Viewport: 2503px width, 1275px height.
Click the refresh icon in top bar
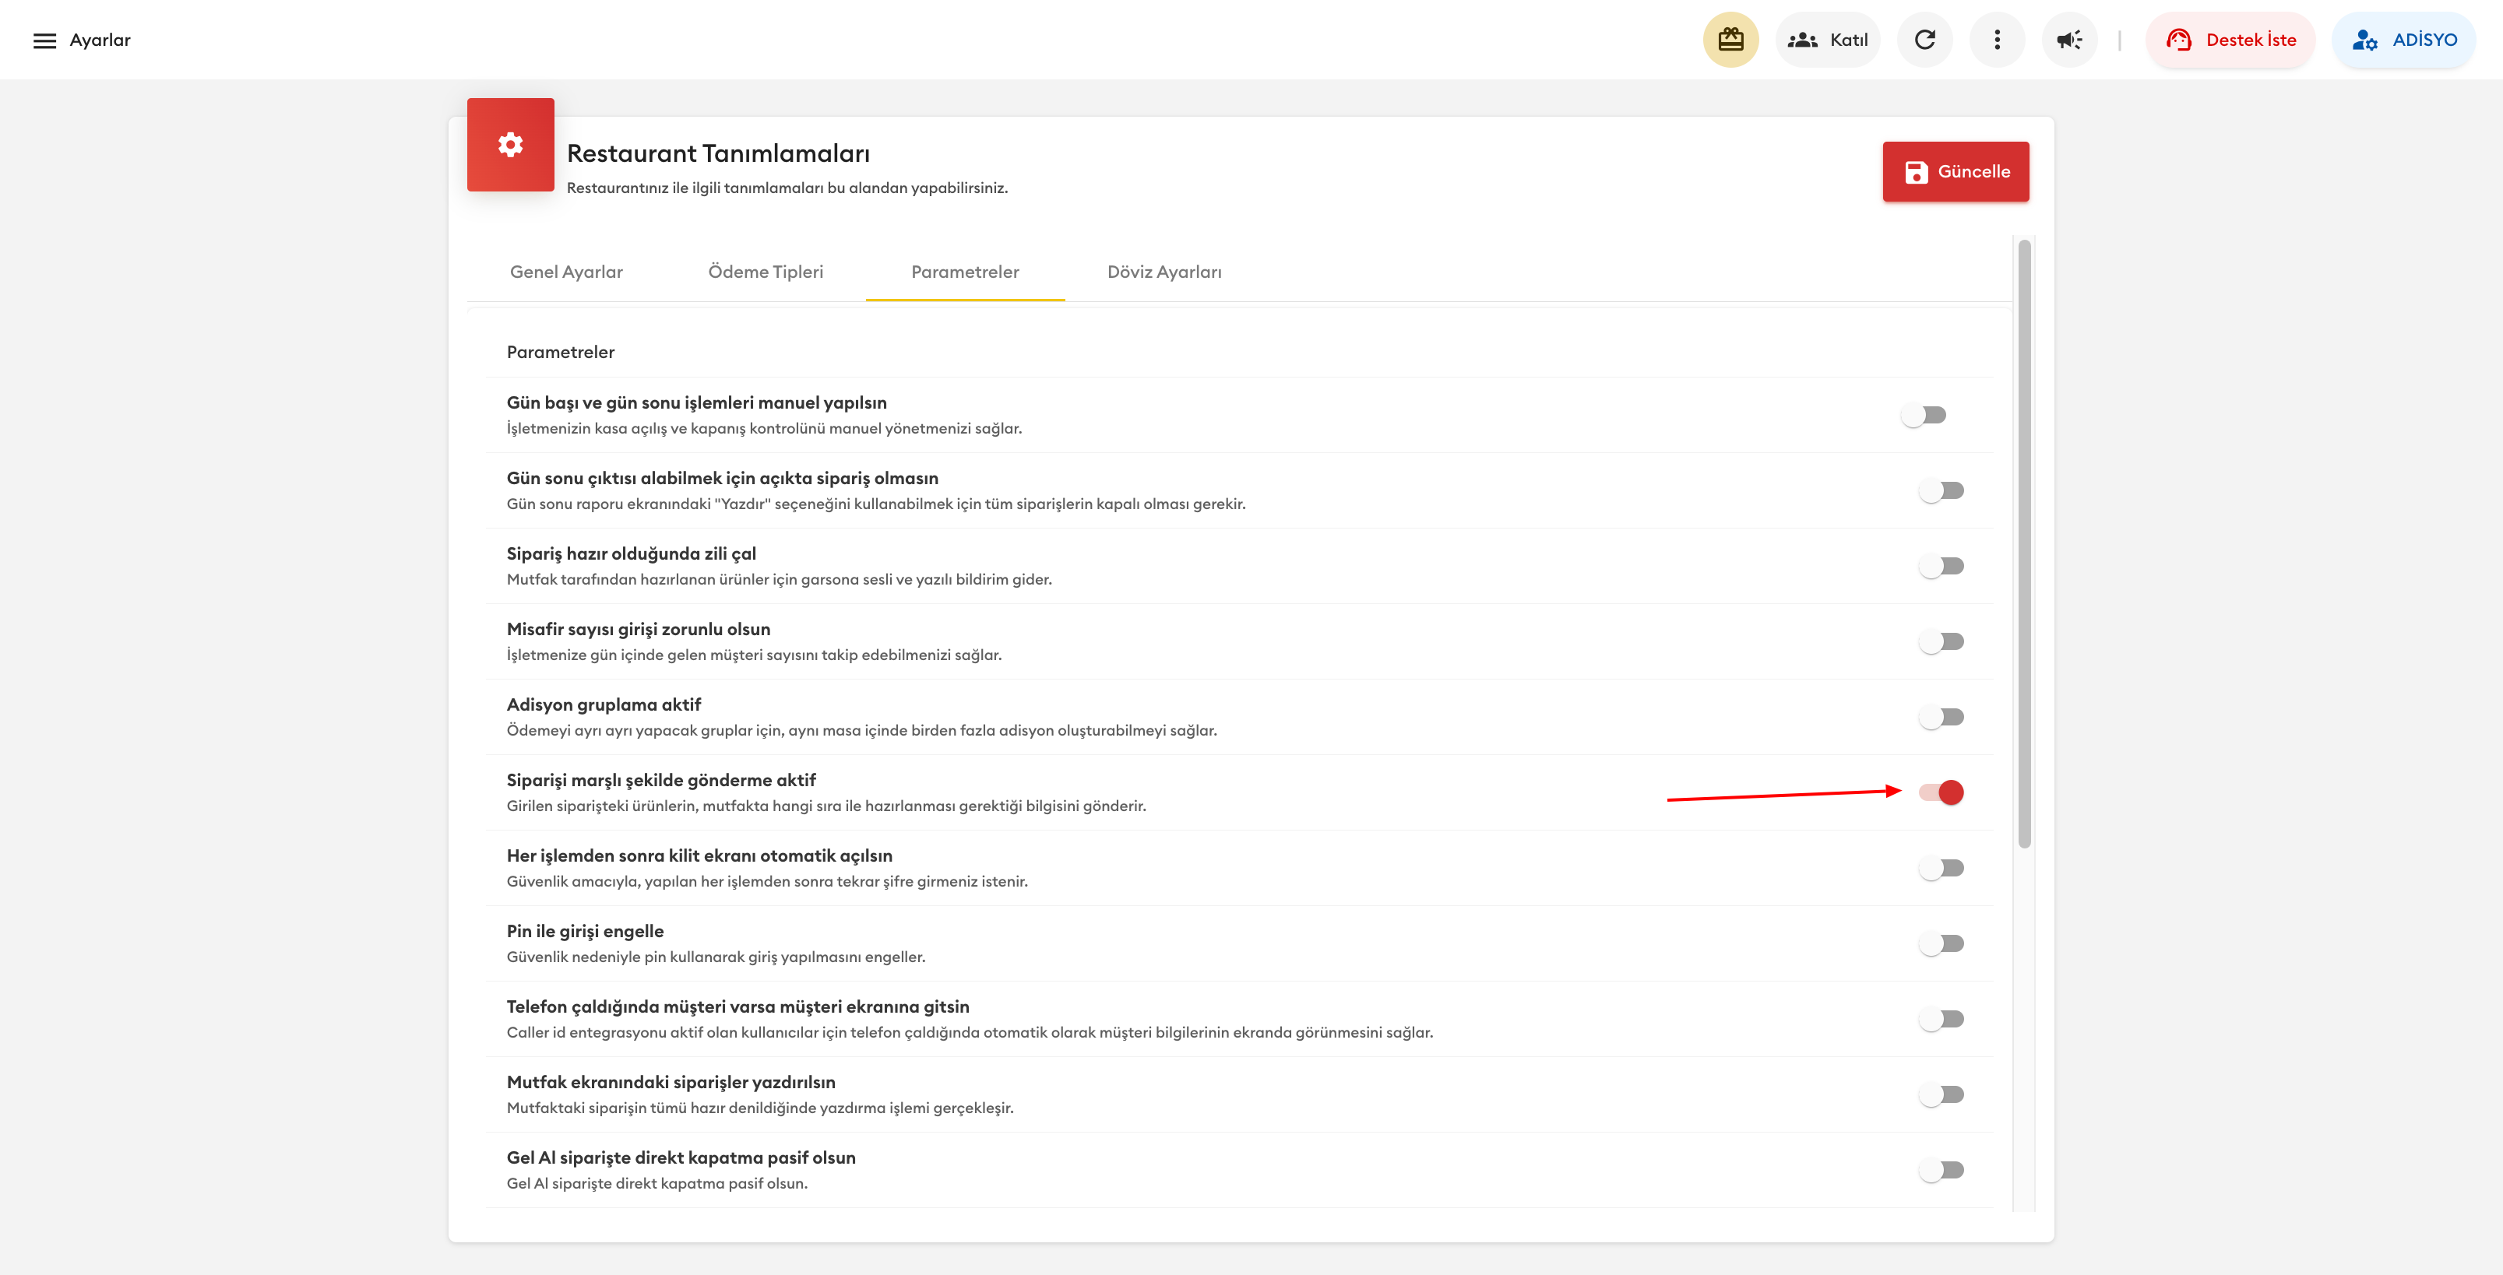[1925, 40]
